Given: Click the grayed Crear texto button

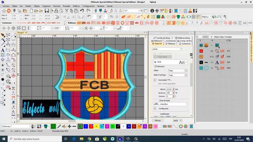Looking at the screenshot, I should point(162,57).
